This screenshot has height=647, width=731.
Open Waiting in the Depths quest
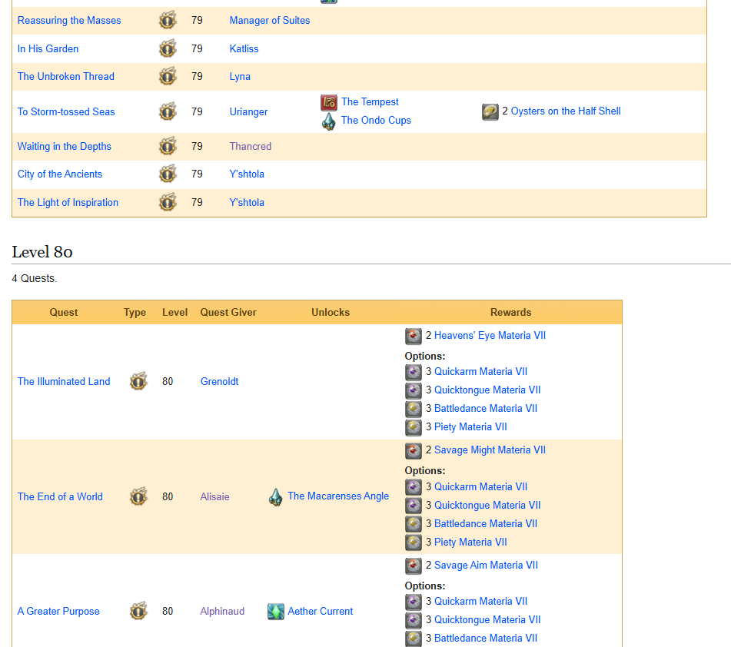65,146
